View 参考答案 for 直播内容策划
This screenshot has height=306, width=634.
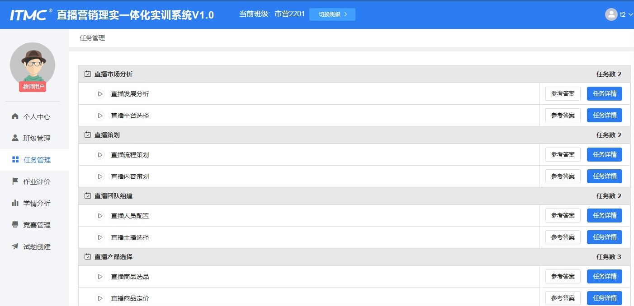coord(563,176)
